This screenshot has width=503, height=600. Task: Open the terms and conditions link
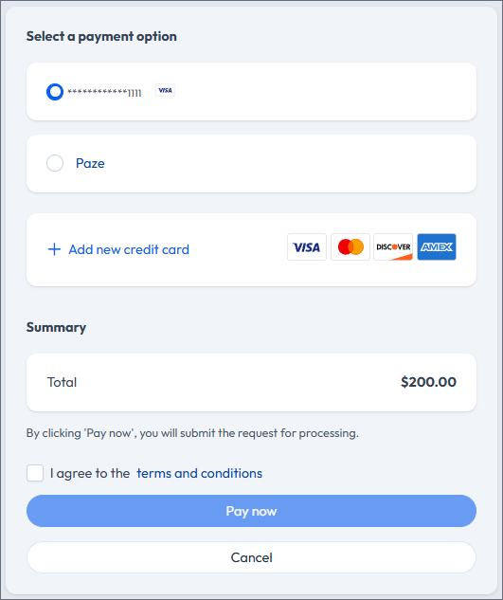(x=199, y=473)
